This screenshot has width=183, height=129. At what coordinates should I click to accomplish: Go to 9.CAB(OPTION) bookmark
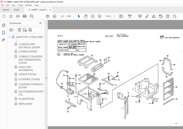coord(26,99)
